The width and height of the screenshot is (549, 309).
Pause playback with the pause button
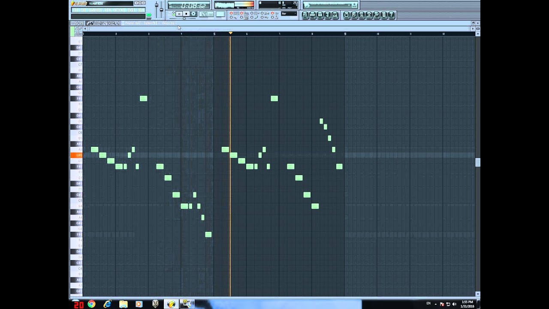179,14
